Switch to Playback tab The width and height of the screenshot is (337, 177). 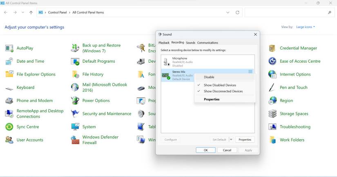(x=164, y=43)
